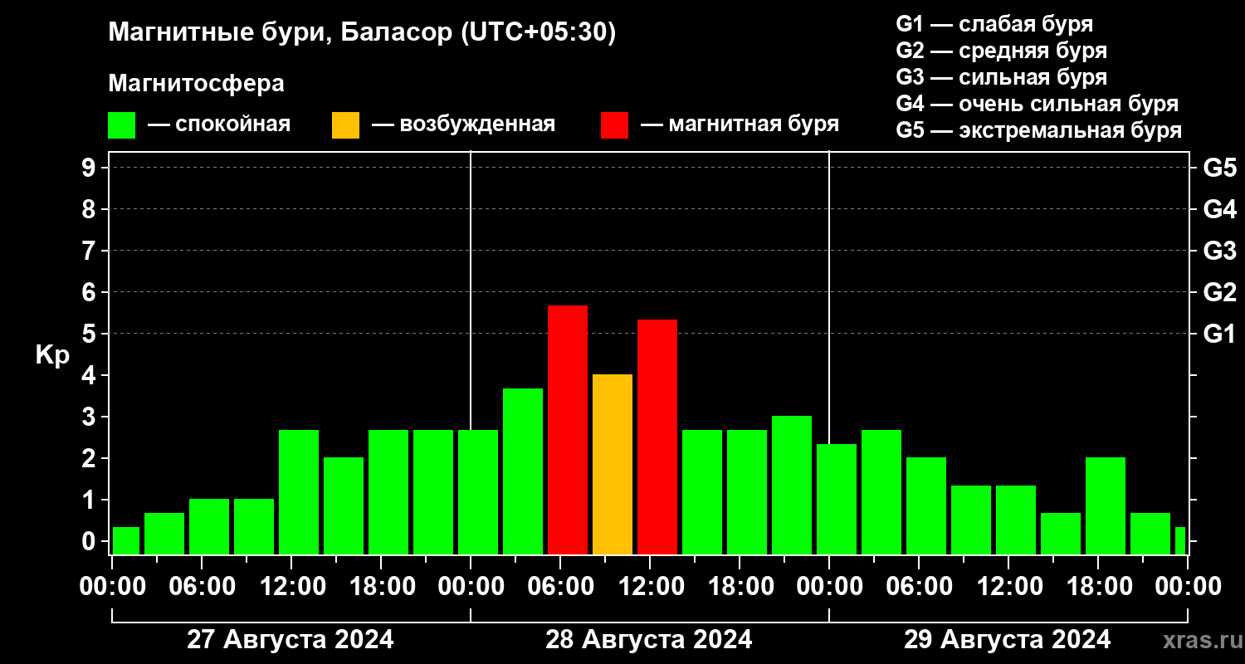The image size is (1245, 664).
Task: Click the 'G5' mark on the right axis
Action: tap(1220, 168)
